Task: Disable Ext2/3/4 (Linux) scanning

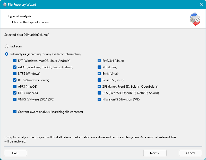Action: tap(99, 61)
